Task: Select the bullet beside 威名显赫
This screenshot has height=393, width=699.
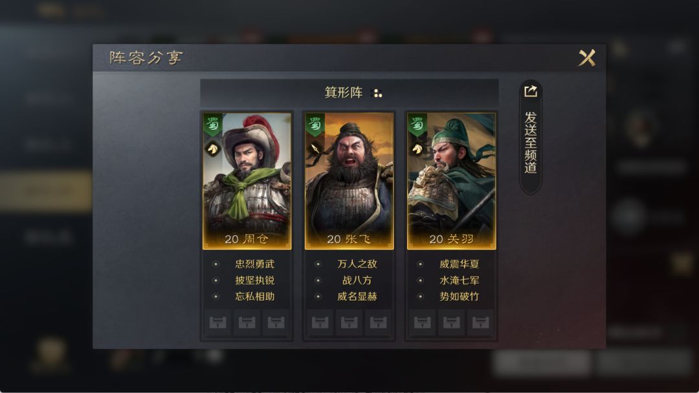Action: pos(318,297)
